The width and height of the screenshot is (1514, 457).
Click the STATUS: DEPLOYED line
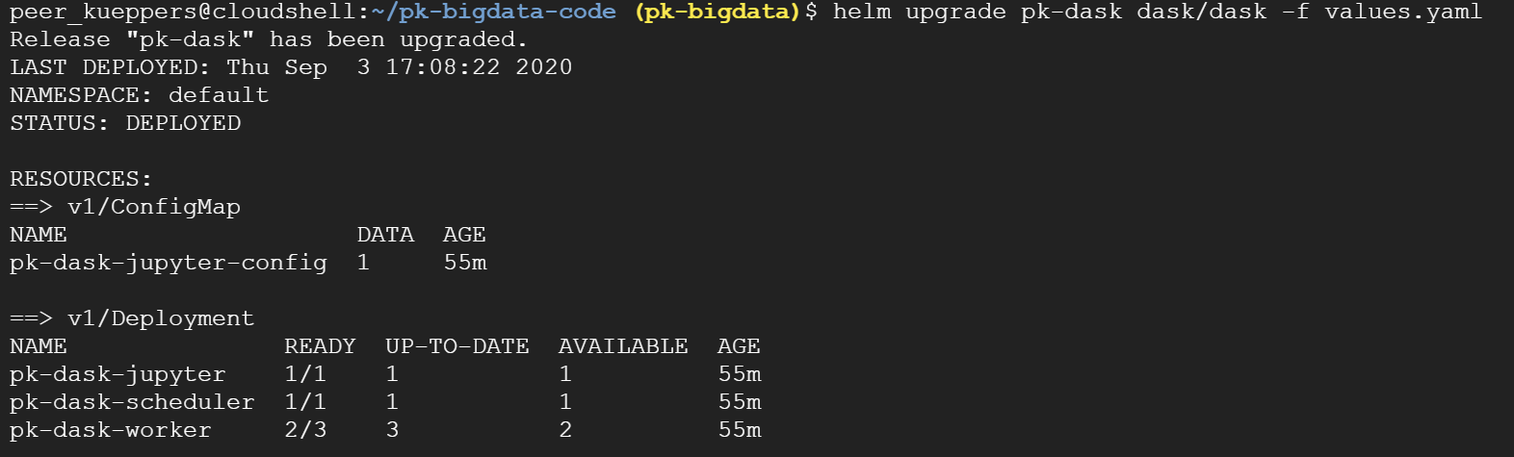point(125,123)
